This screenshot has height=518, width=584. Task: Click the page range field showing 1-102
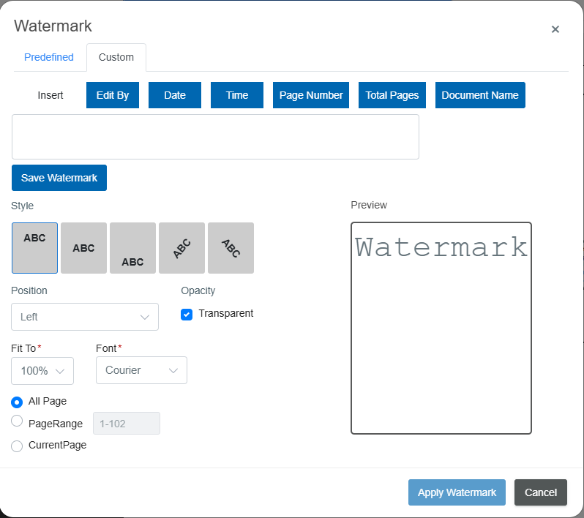127,424
